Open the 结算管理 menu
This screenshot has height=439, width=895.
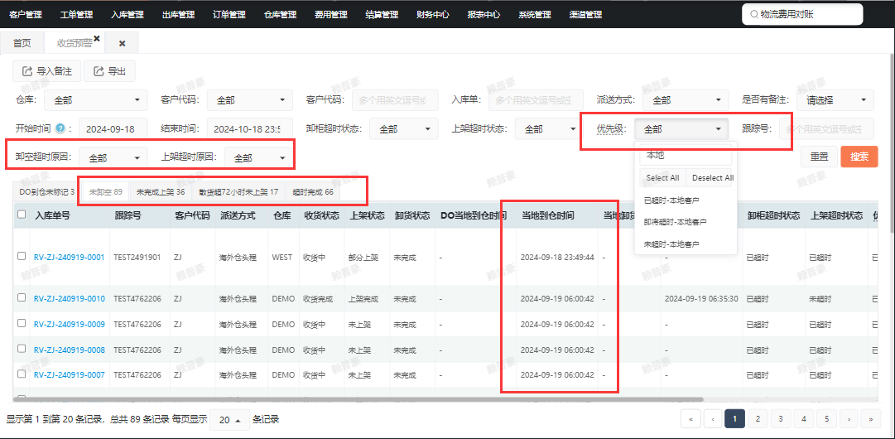click(382, 15)
